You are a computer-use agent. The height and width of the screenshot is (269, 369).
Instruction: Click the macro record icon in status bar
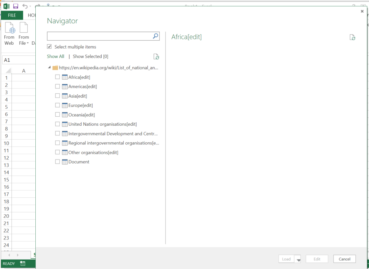[23, 264]
